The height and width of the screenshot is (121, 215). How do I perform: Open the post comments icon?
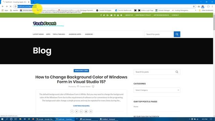pyautogui.click(x=93, y=86)
